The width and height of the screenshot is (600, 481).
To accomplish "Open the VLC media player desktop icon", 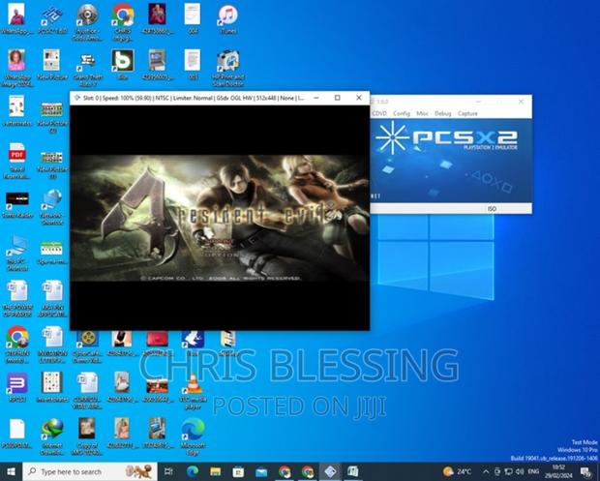I will click(193, 386).
